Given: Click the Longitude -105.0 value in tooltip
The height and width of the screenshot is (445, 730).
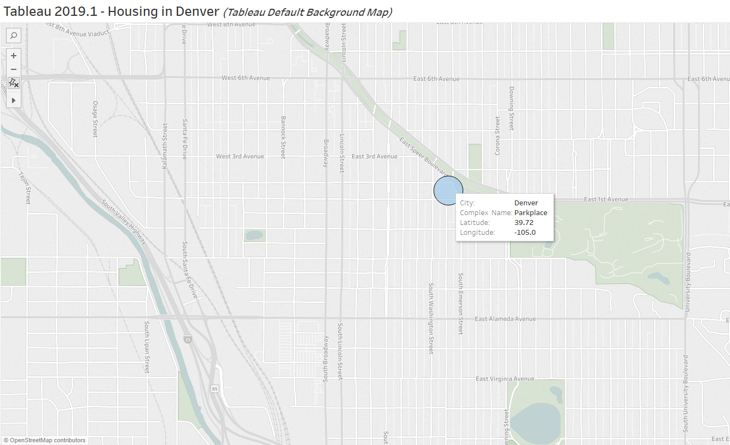Looking at the screenshot, I should pos(524,232).
